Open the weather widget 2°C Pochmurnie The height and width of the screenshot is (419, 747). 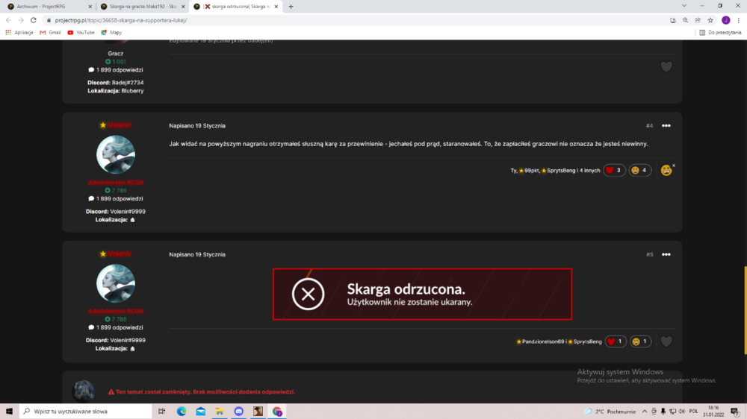610,412
